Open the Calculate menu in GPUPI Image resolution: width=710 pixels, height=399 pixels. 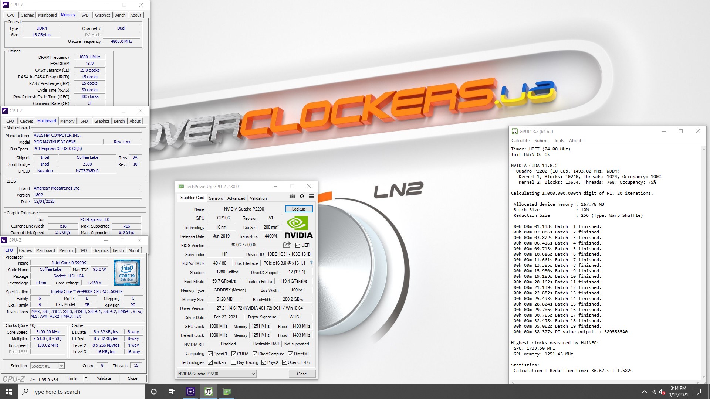520,141
